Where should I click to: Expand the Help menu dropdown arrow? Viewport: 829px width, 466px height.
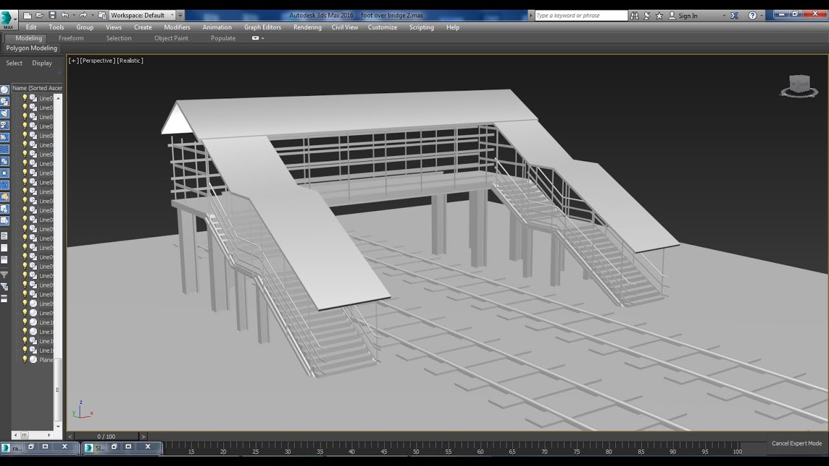coord(761,16)
